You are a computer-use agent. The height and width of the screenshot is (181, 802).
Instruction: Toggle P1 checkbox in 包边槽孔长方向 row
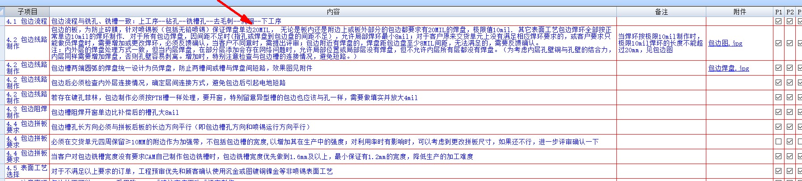pos(778,127)
